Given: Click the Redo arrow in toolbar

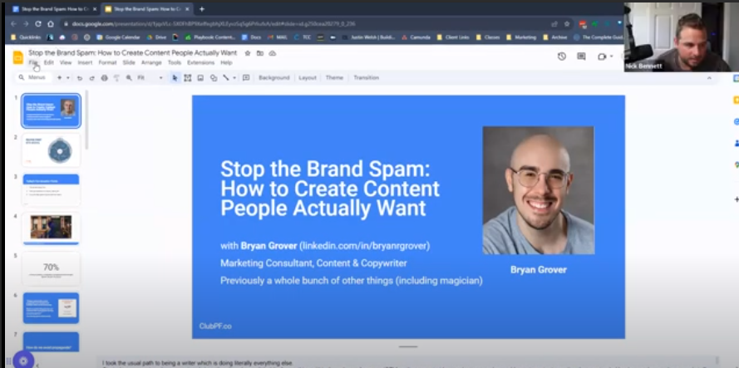Looking at the screenshot, I should (92, 78).
